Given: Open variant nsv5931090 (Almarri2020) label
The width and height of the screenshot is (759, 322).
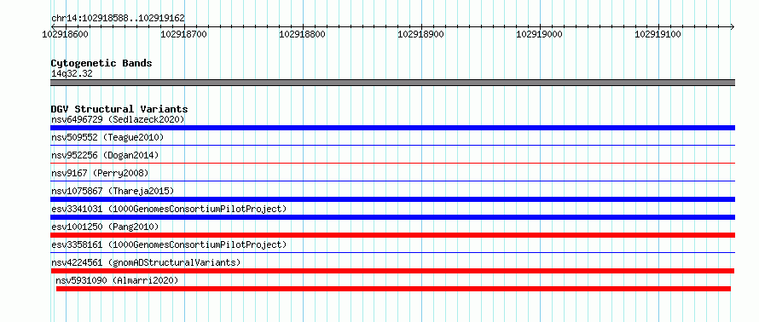Looking at the screenshot, I should coord(117,280).
